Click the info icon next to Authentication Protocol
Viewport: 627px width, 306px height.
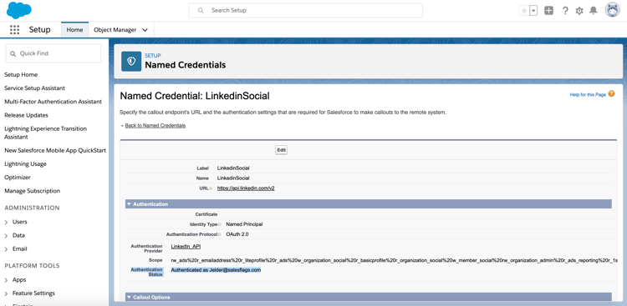[x=220, y=234]
